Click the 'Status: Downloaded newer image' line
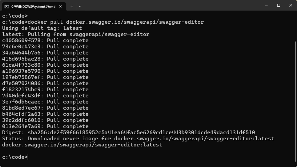This screenshot has height=167, width=297. 138,139
